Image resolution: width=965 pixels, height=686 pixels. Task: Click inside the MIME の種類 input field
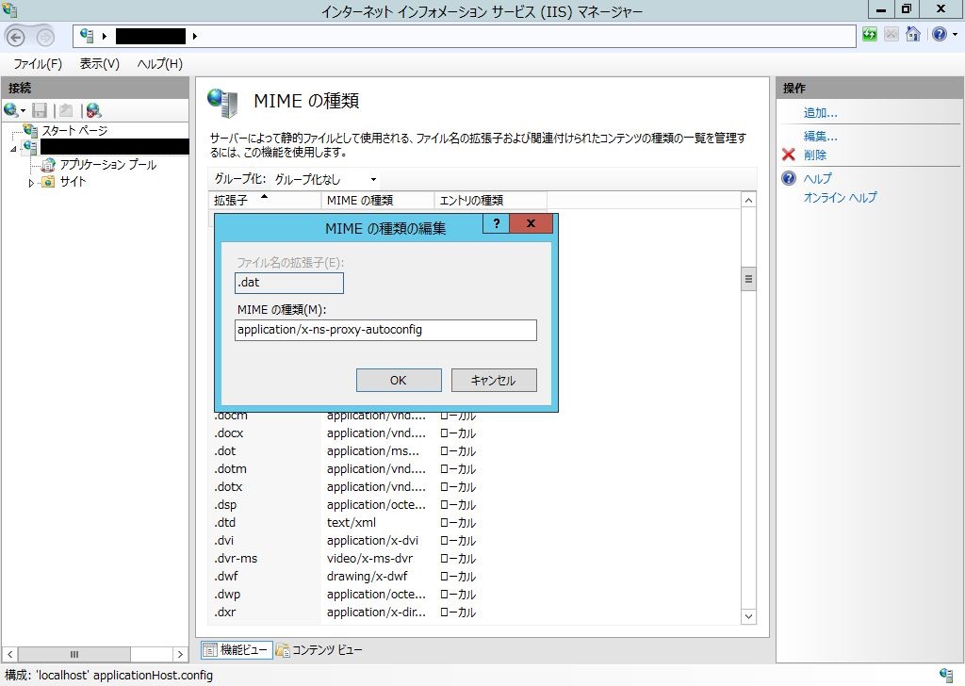(x=386, y=330)
